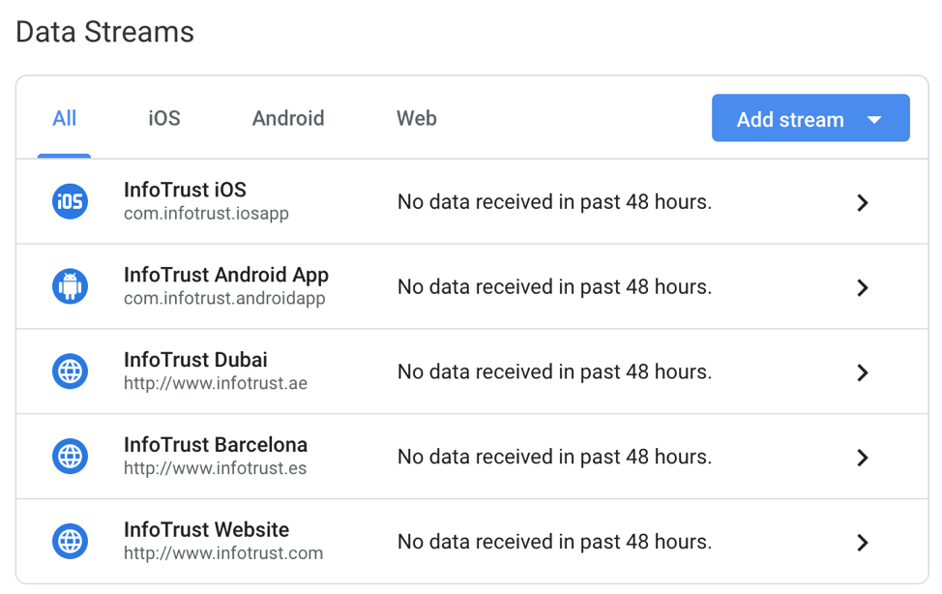The height and width of the screenshot is (594, 942).
Task: Select the Android tab
Action: (288, 119)
